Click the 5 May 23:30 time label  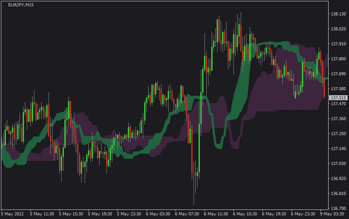[129, 214]
